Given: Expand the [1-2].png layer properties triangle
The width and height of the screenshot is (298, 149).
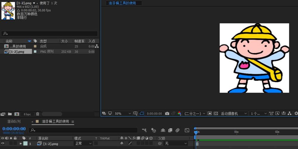Looking at the screenshot, I should (x=21, y=144).
